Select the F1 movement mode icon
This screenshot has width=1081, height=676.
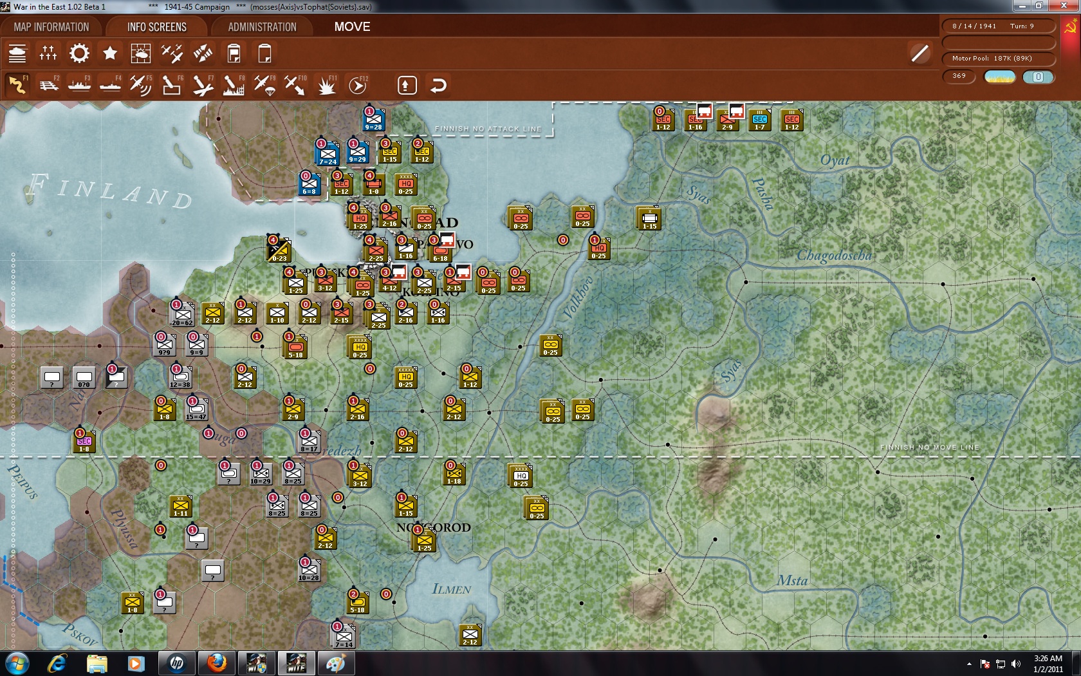point(17,84)
